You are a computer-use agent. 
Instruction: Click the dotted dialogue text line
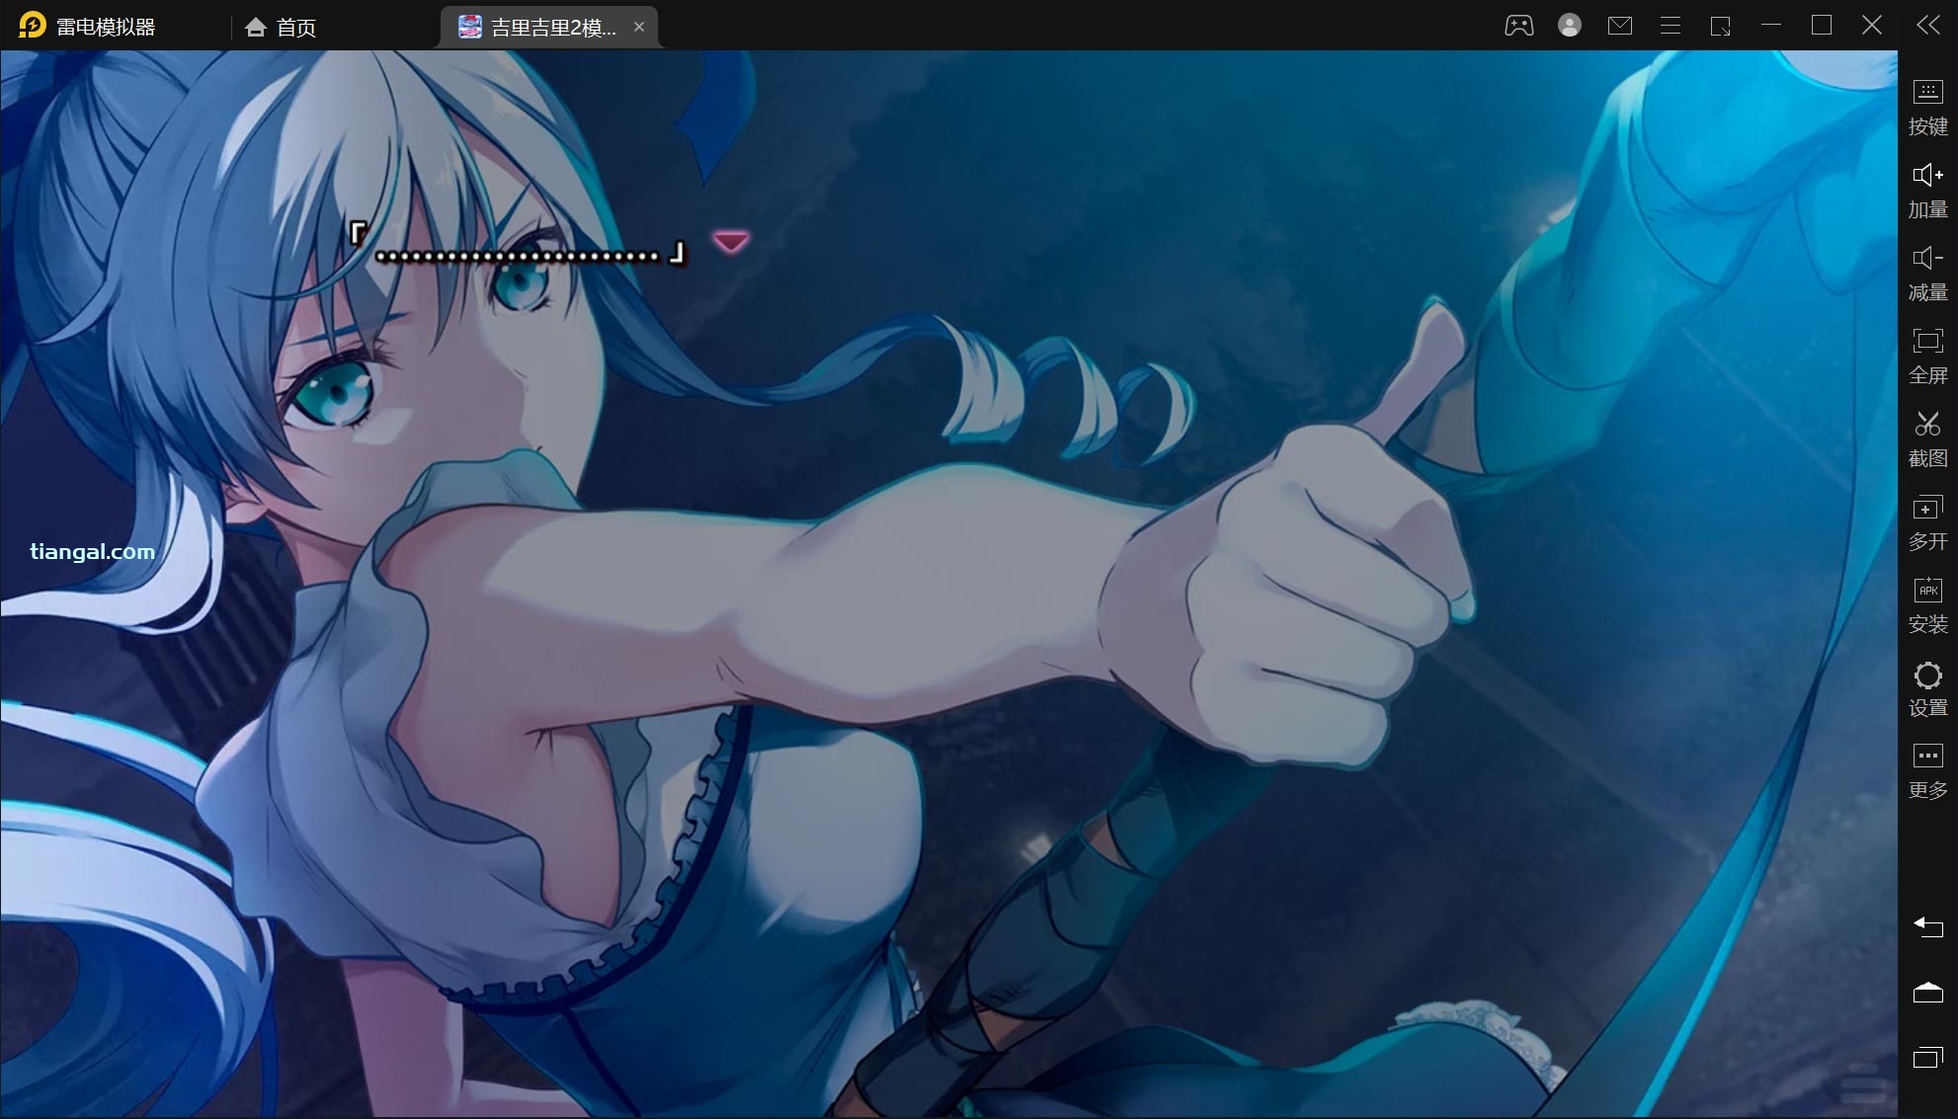518,257
